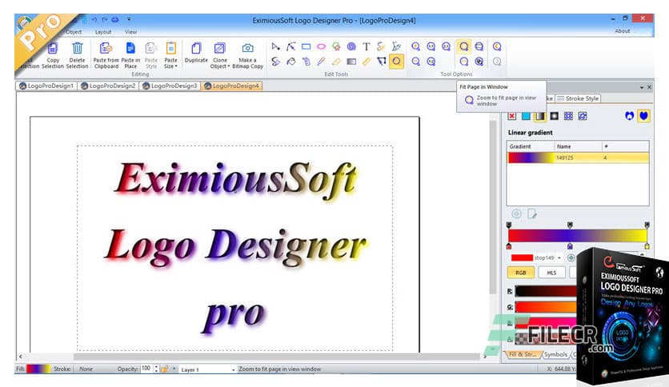Open quick access toolbar customize arrow
Screen dimensions: 669x387
tap(129, 20)
